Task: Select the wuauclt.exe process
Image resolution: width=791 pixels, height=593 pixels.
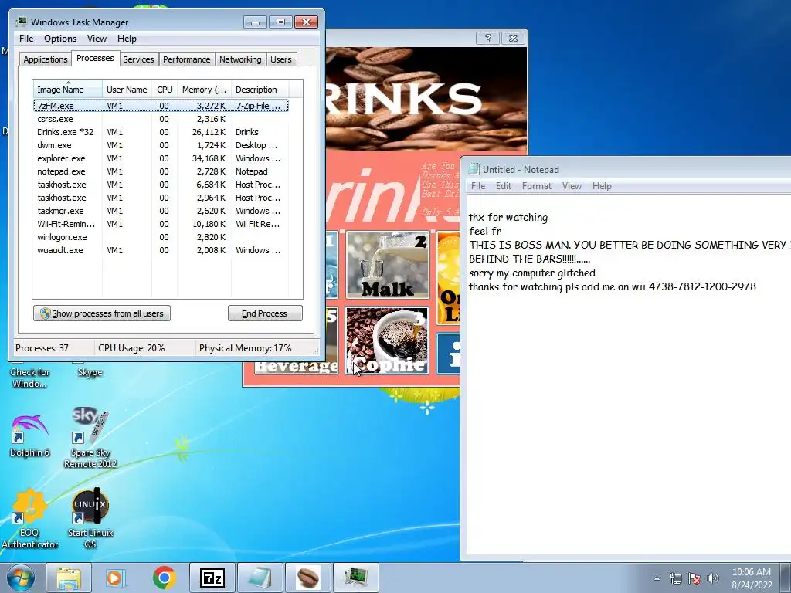Action: click(x=161, y=250)
